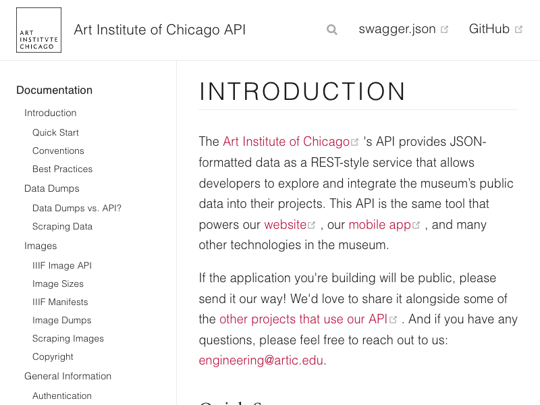The width and height of the screenshot is (540, 405).
Task: Click external link icon next to swagger.json
Action: (x=445, y=30)
